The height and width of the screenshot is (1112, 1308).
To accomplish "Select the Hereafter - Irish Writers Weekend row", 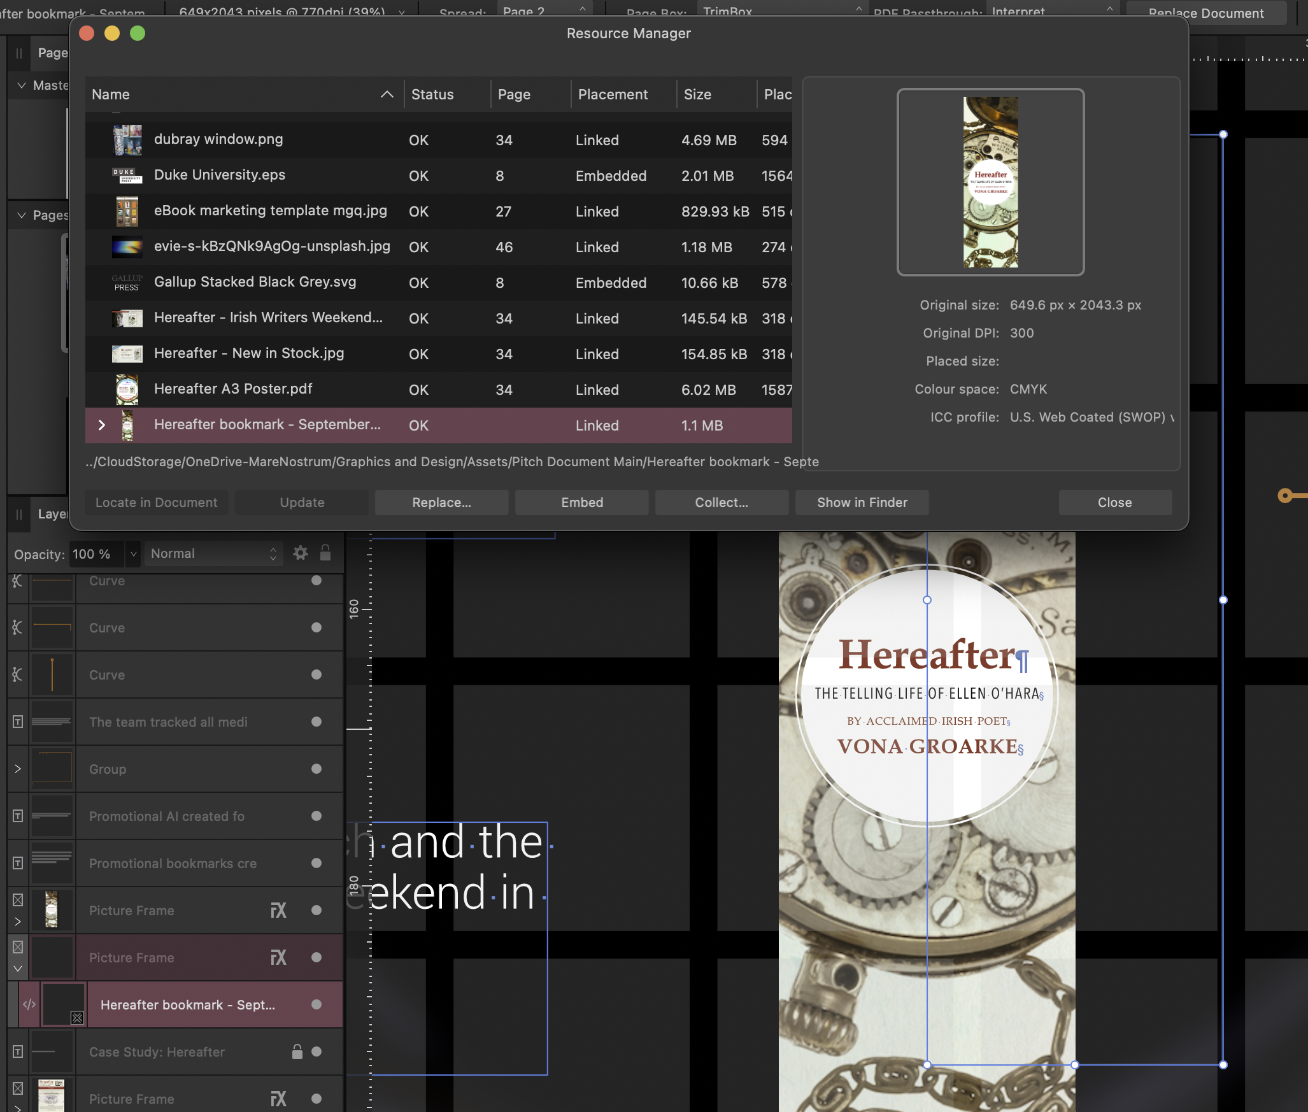I will point(439,318).
